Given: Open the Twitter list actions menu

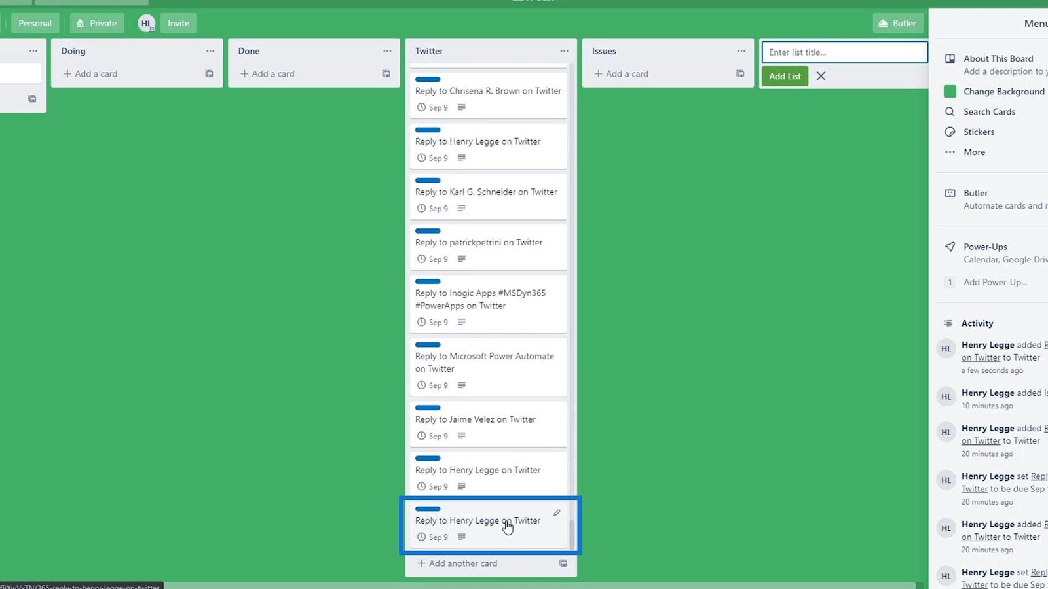Looking at the screenshot, I should [564, 51].
